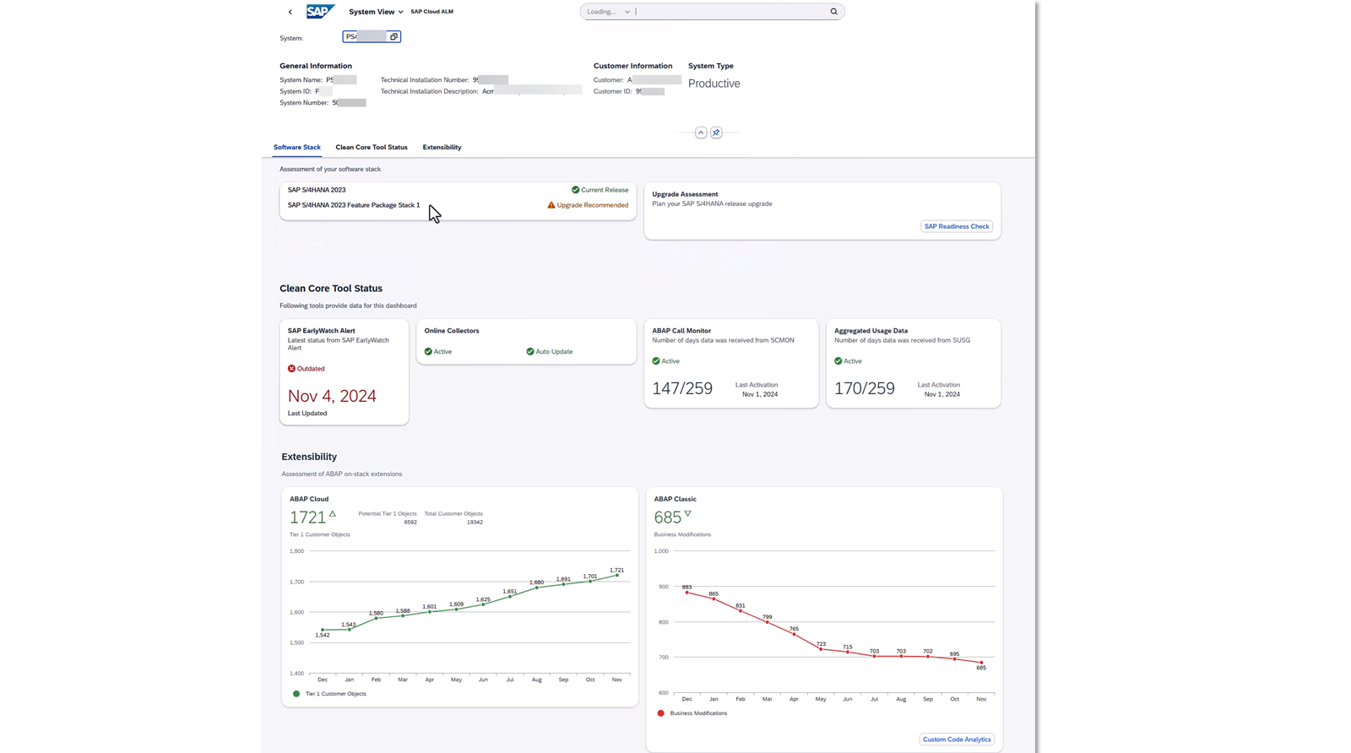The image size is (1351, 753).
Task: Switch to the Extensibility tab
Action: [x=442, y=147]
